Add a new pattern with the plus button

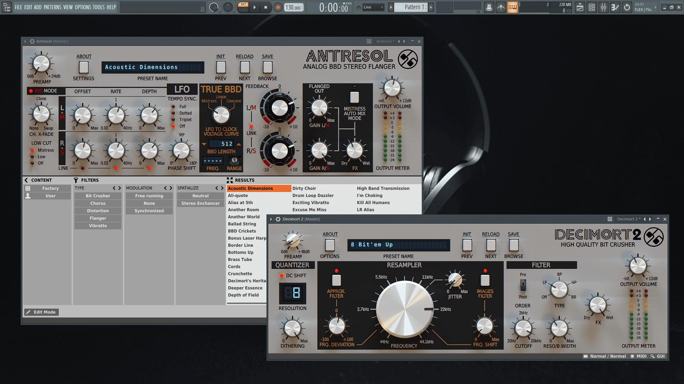(431, 7)
